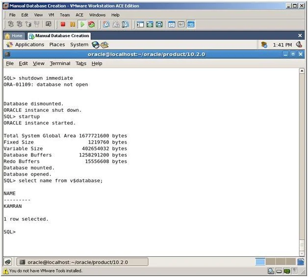This screenshot has height=277, width=308.
Task: Open the VM menu
Action: (x=51, y=15)
